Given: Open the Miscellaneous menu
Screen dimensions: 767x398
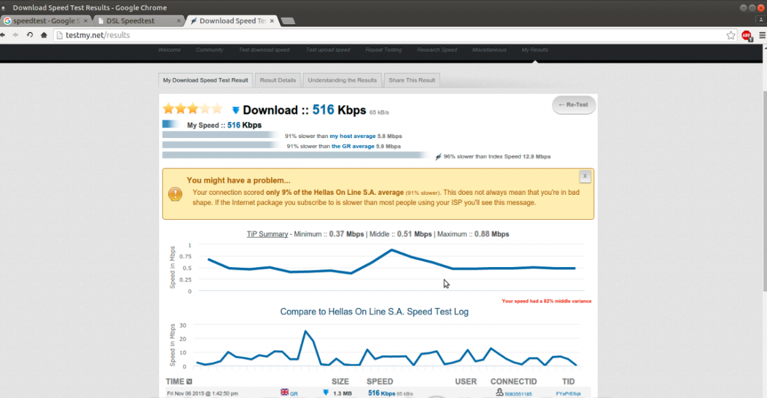Looking at the screenshot, I should coord(489,50).
